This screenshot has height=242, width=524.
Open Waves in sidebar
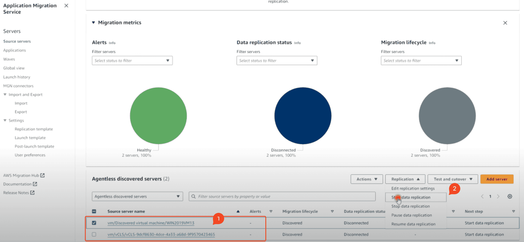9,59
